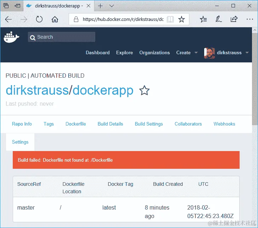Click the master SourceRef cell
The width and height of the screenshot is (258, 228).
pos(26,207)
